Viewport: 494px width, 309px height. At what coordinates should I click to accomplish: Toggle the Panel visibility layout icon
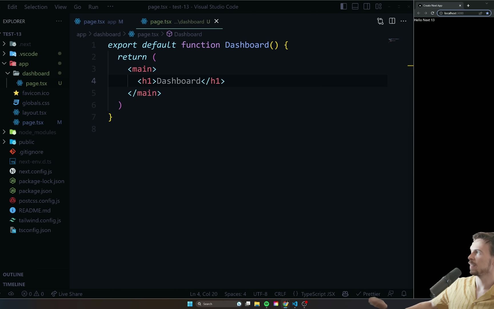[355, 6]
